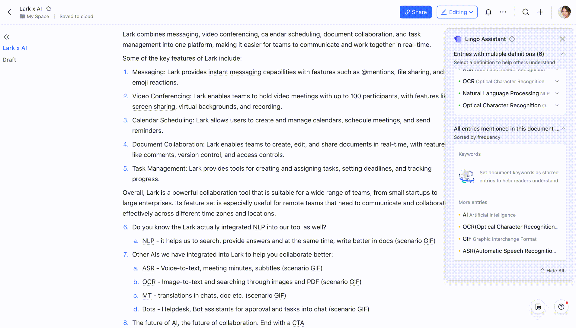Open the more options ellipsis menu
This screenshot has height=328, width=576.
point(503,12)
